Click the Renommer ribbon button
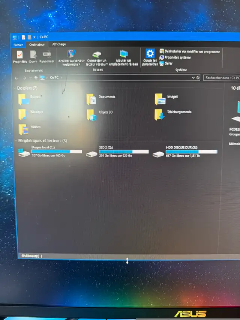Image resolution: width=240 pixels, height=320 pixels. click(47, 57)
